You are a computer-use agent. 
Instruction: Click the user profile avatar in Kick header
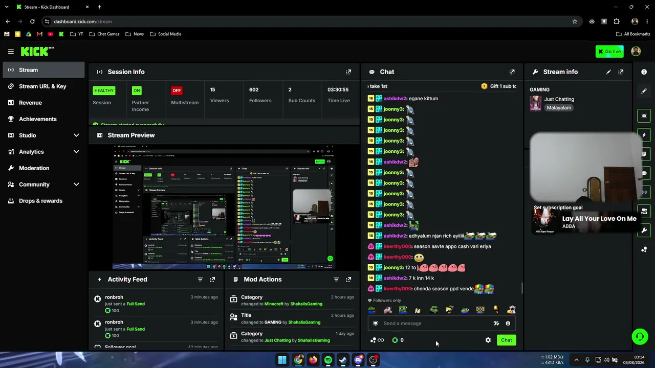(x=636, y=51)
